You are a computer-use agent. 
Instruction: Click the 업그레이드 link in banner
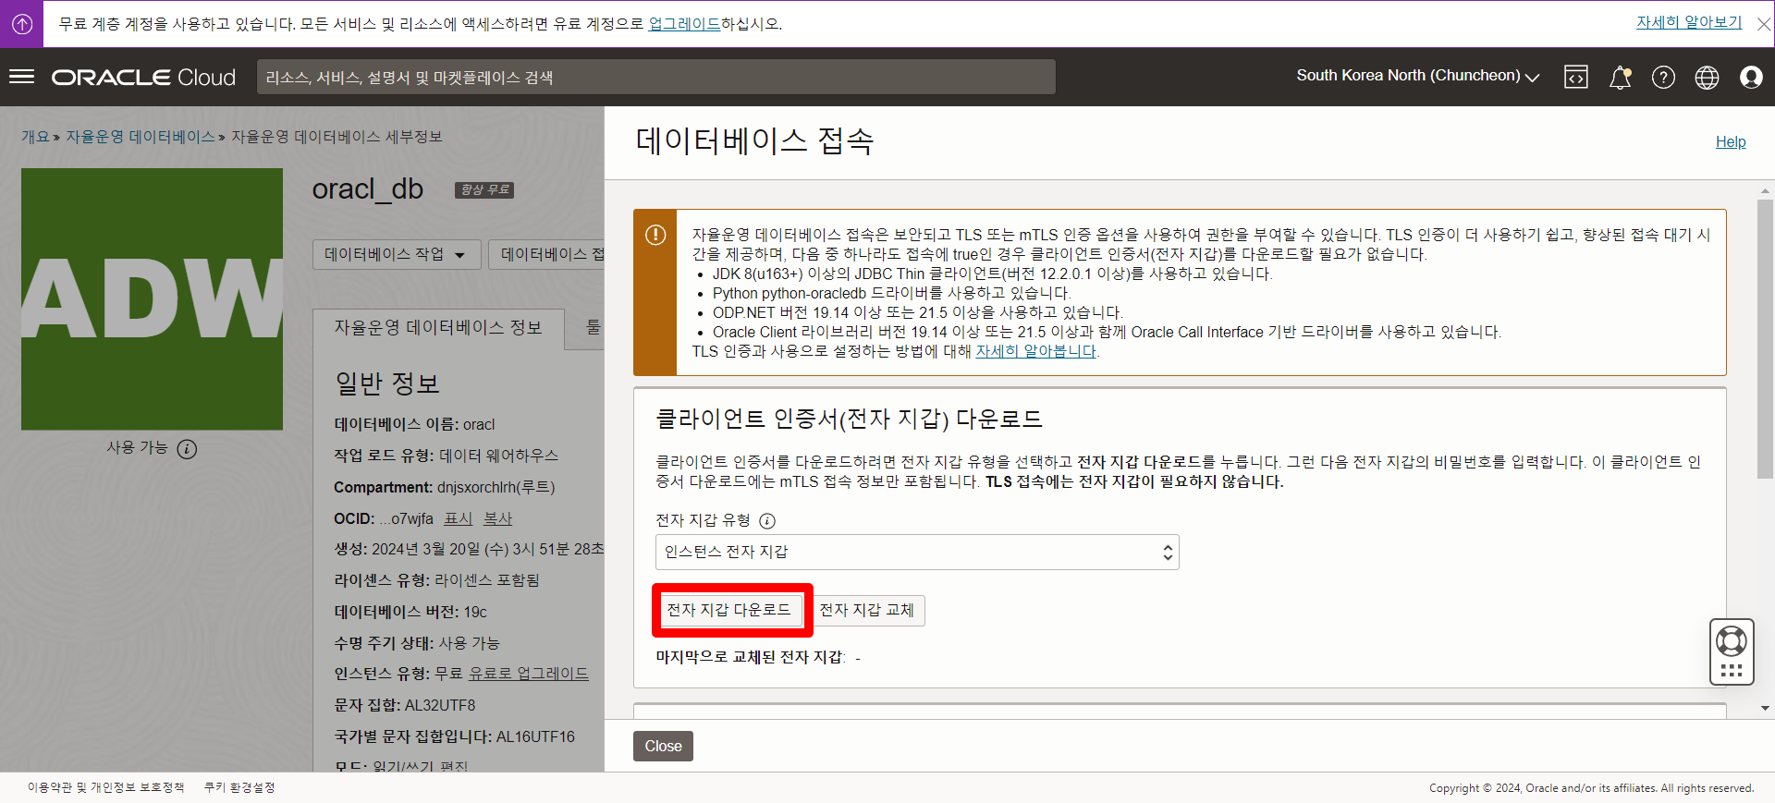(x=684, y=24)
